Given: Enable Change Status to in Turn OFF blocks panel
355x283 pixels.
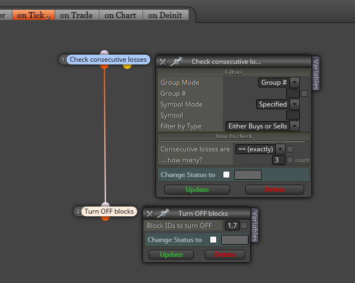Looking at the screenshot, I should (x=213, y=240).
